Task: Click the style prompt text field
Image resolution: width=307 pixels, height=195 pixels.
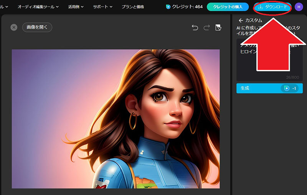Action: click(x=269, y=60)
